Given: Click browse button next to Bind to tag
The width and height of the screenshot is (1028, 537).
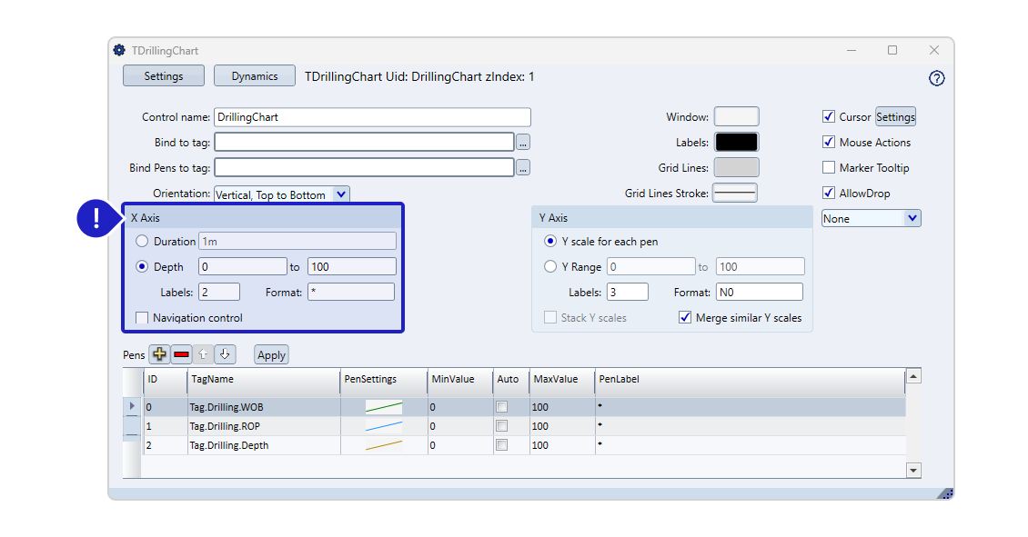Looking at the screenshot, I should [523, 143].
